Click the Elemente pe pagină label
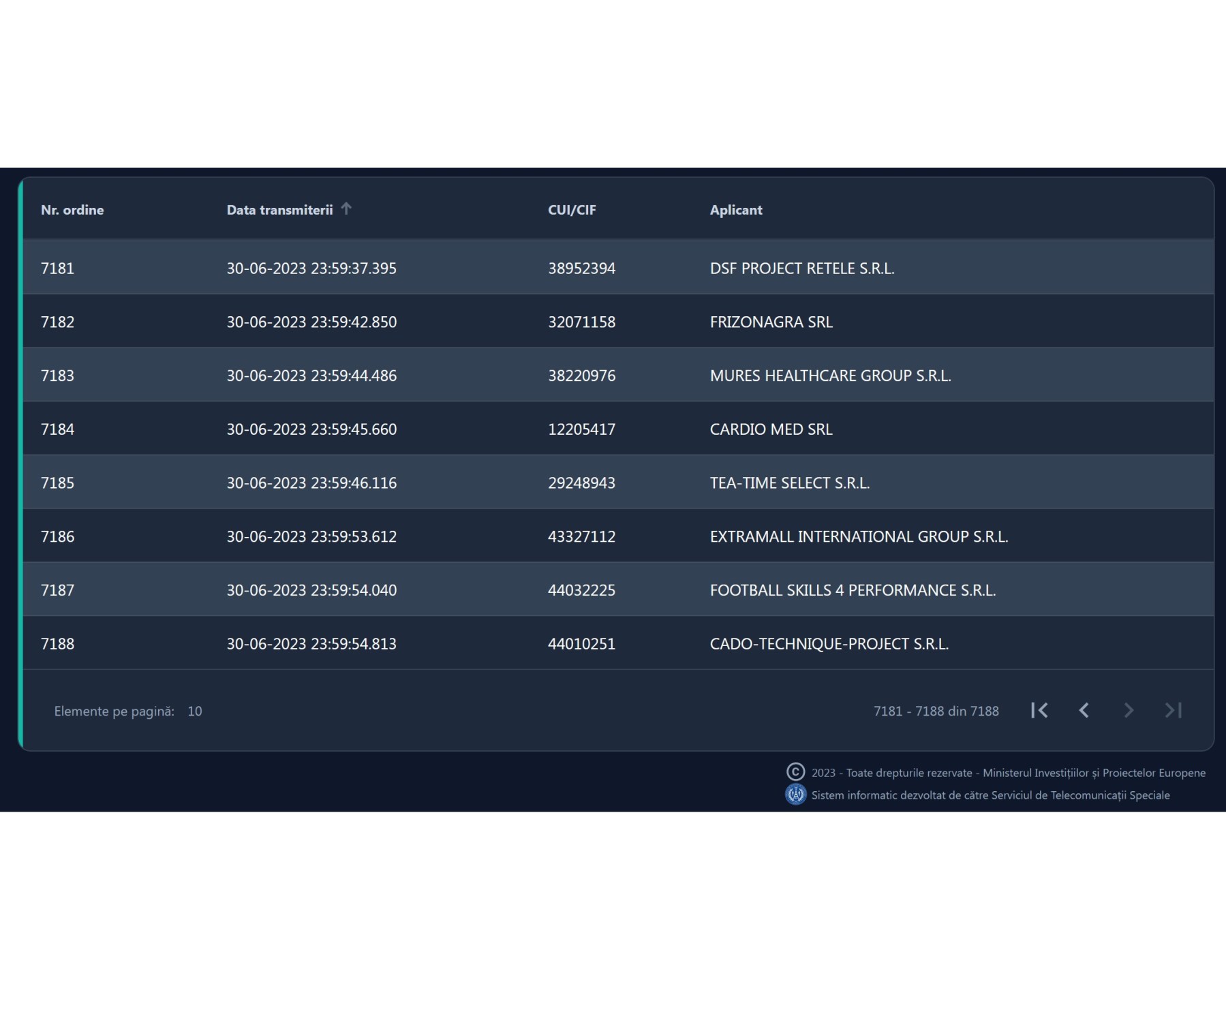The image size is (1226, 1027). (114, 711)
